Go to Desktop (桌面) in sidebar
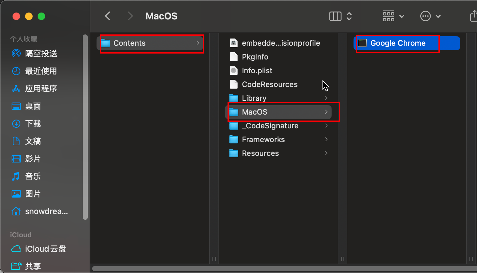Screen dimensions: 477x273 [x=33, y=106]
